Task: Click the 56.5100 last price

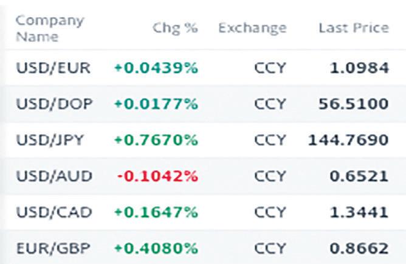Action: click(x=354, y=103)
